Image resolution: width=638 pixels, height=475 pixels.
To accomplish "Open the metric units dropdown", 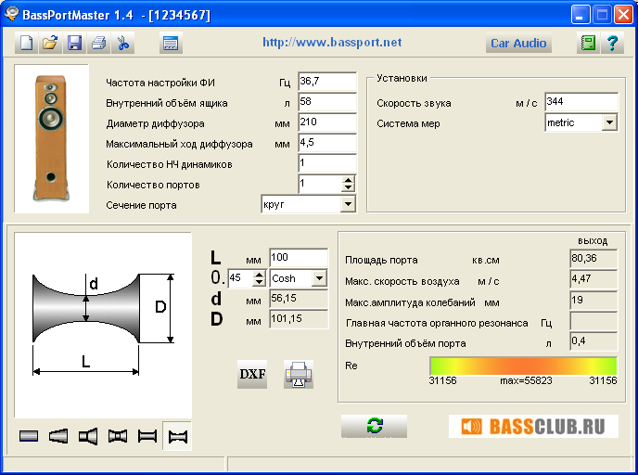I will (609, 122).
